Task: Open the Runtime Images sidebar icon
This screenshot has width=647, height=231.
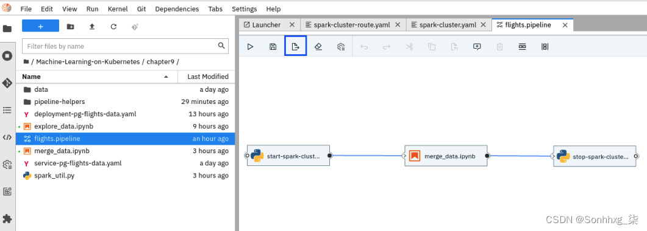Action: [7, 191]
